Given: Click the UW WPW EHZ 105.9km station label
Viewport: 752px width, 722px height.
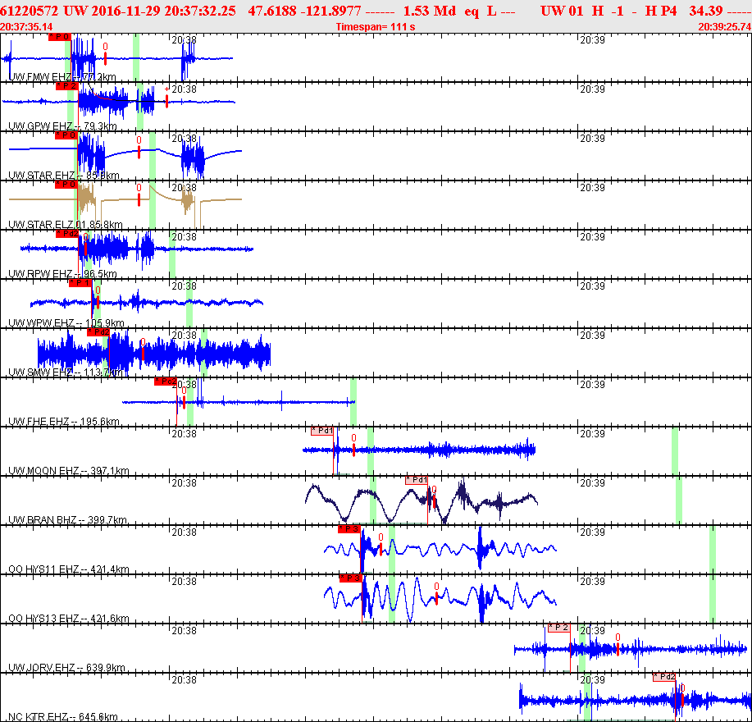Looking at the screenshot, I should 66,323.
